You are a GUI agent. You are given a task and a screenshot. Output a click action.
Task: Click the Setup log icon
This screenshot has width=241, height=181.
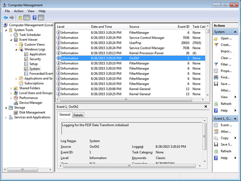click(x=26, y=64)
